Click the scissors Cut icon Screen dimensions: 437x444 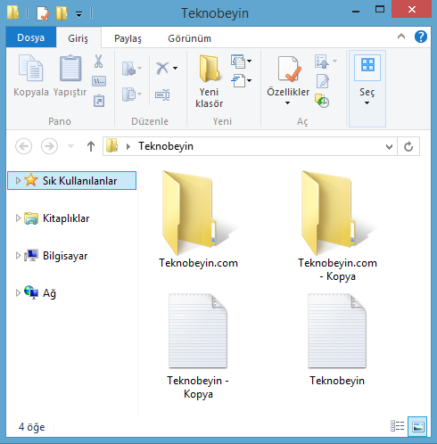[x=98, y=62]
